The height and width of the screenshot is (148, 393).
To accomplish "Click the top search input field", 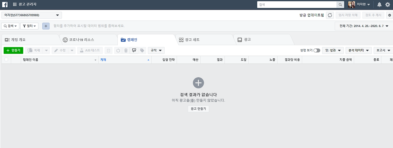I will (x=297, y=5).
